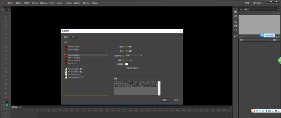Image resolution: width=281 pixels, height=118 pixels.
Task: Toggle show/hide all layers eye icon
Action: coord(30,110)
